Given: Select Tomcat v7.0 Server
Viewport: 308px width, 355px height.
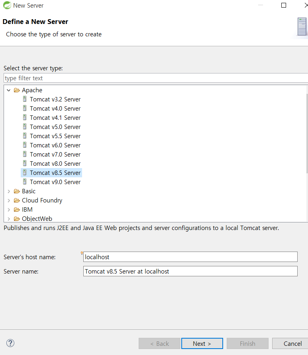Looking at the screenshot, I should [x=55, y=155].
